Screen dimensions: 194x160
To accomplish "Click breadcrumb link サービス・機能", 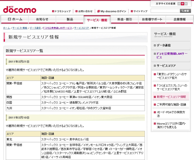I will coord(20,28).
